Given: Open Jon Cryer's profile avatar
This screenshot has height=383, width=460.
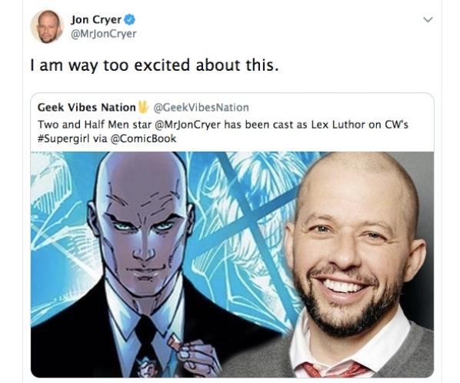Looking at the screenshot, I should [x=47, y=27].
